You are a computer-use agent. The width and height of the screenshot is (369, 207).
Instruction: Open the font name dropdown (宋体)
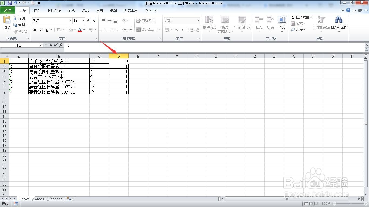[x=71, y=20]
